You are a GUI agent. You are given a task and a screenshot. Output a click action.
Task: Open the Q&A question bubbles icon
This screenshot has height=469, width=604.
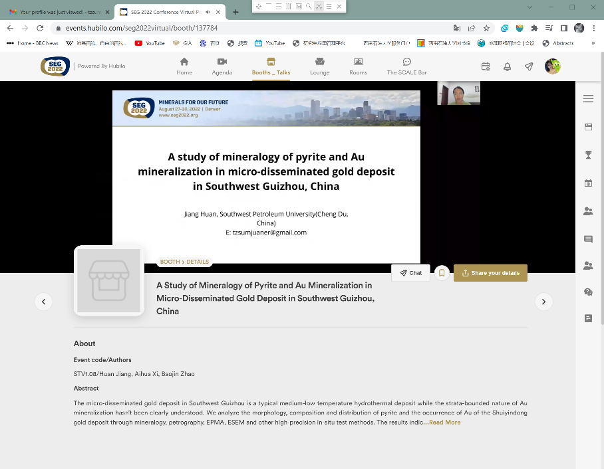[588, 292]
